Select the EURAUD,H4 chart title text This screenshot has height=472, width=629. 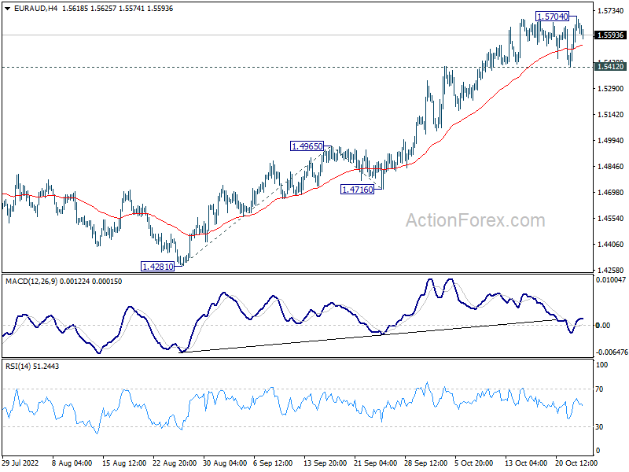pyautogui.click(x=35, y=9)
